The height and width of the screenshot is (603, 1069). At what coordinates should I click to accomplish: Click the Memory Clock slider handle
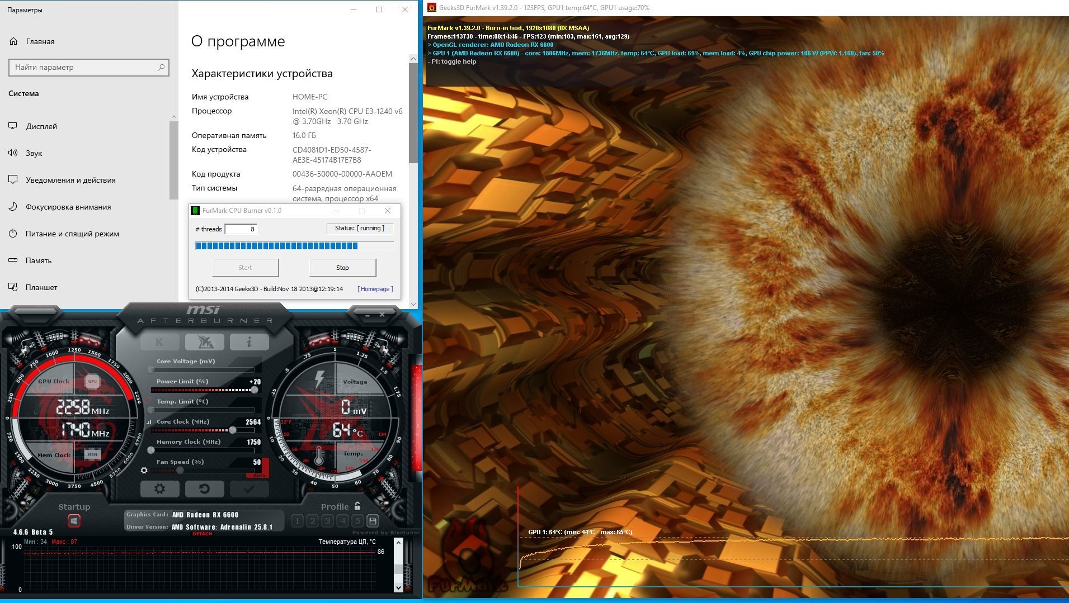pyautogui.click(x=150, y=450)
